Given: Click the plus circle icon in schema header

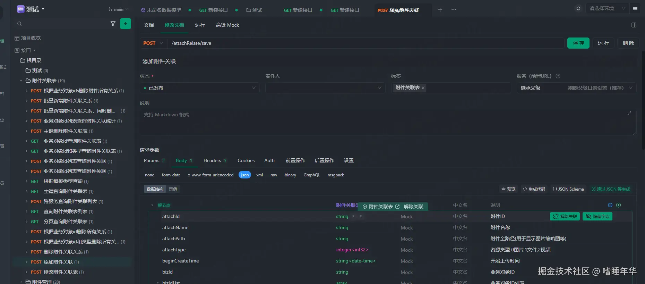Looking at the screenshot, I should pyautogui.click(x=619, y=205).
